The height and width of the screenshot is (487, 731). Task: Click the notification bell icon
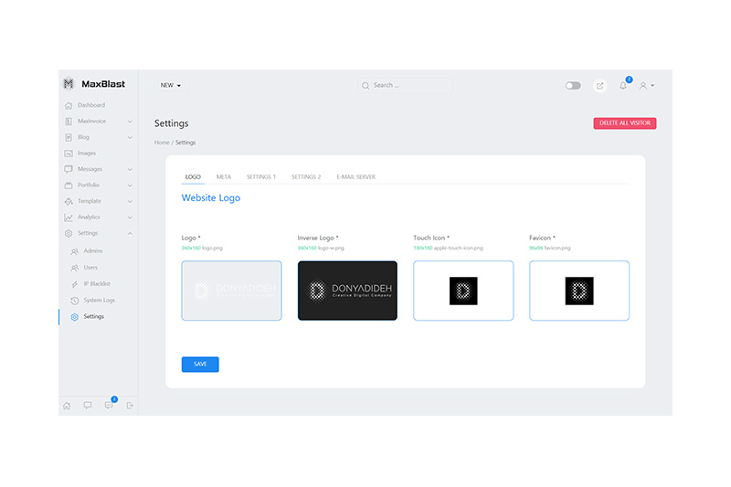click(623, 86)
